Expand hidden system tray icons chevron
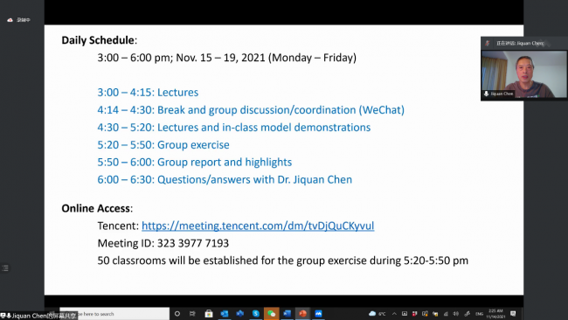Screen dimensions: 568x320 click(394, 314)
